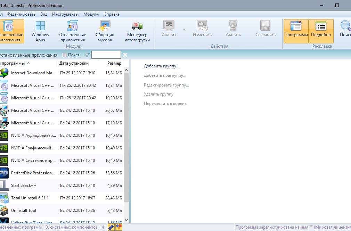The image size is (351, 231).
Task: Launch the Garbage collector (Сборщик мусора) module
Action: [x=105, y=31]
